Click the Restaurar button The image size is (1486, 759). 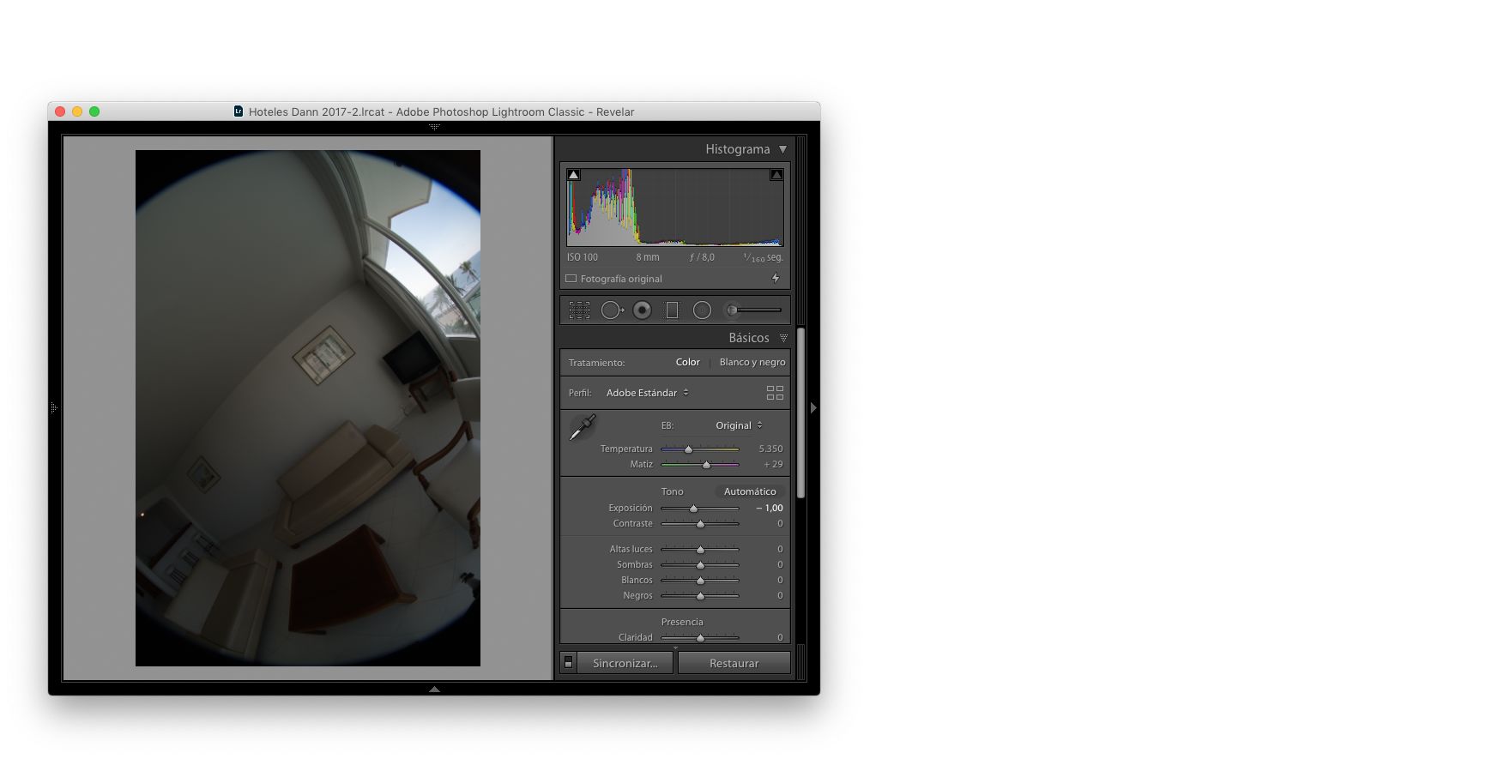pos(734,663)
